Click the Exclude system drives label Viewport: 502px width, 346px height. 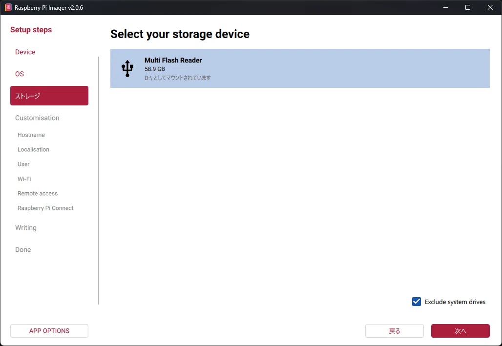pos(455,302)
